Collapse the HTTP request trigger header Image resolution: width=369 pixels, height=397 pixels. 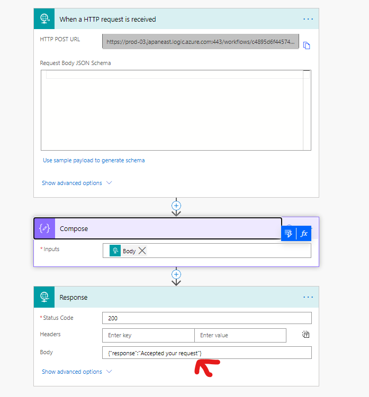point(176,19)
